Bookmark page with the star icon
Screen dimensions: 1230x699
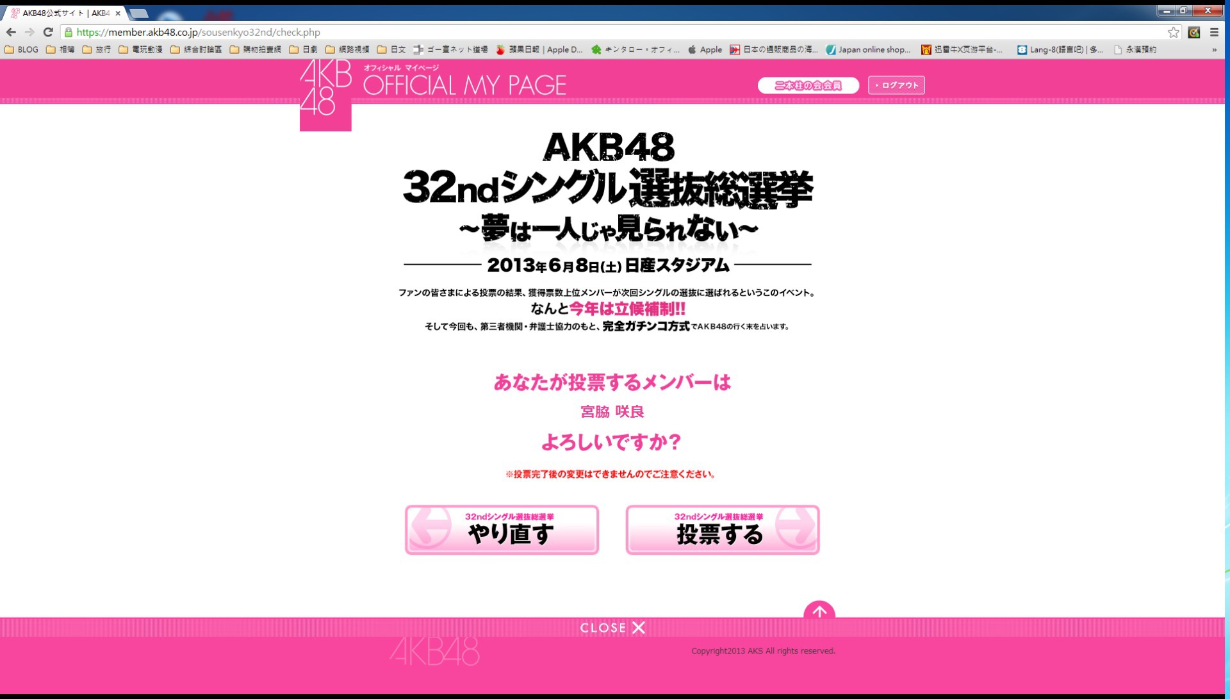click(x=1173, y=32)
